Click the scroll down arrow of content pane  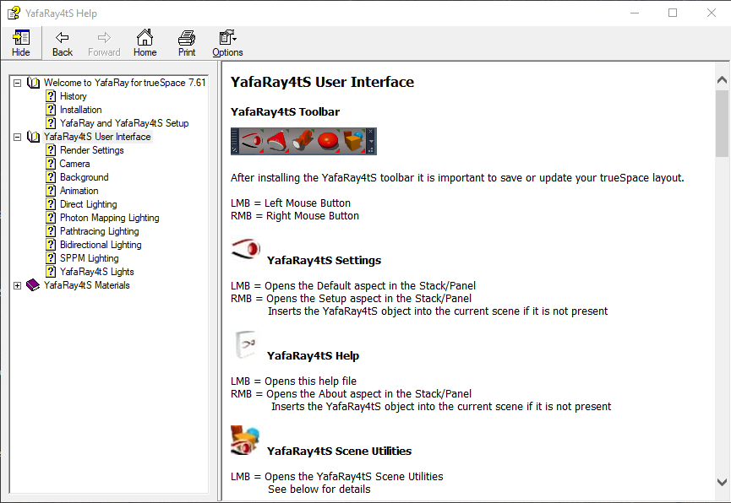722,482
